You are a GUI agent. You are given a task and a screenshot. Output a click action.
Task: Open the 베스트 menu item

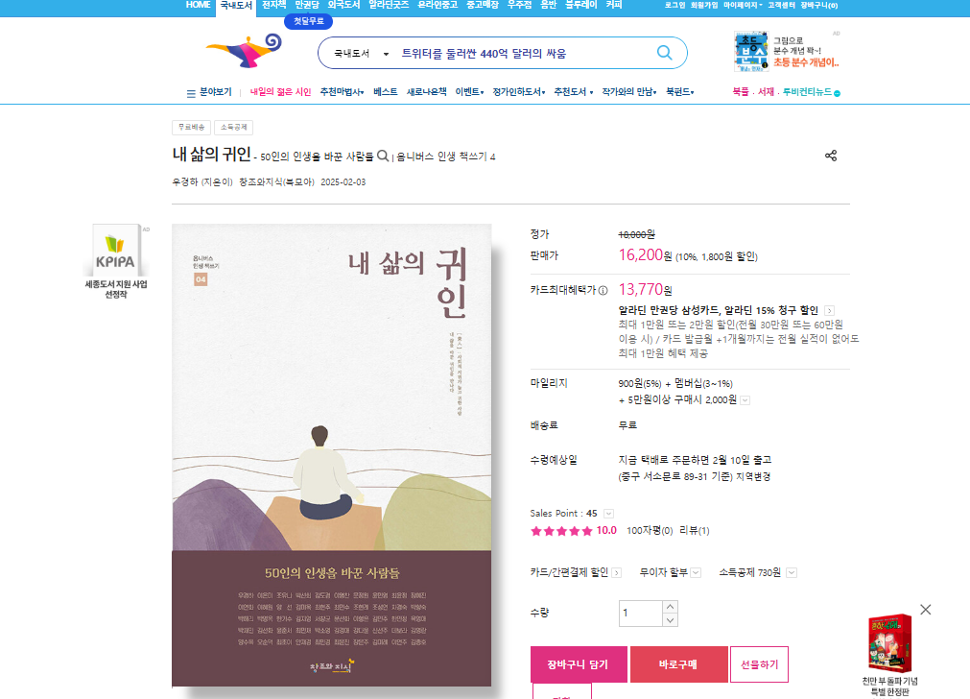coord(386,91)
